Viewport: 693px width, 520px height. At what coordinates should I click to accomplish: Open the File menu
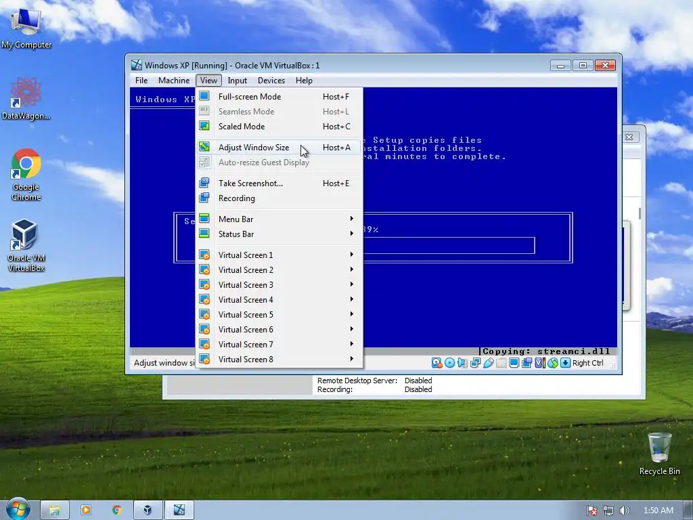point(141,81)
